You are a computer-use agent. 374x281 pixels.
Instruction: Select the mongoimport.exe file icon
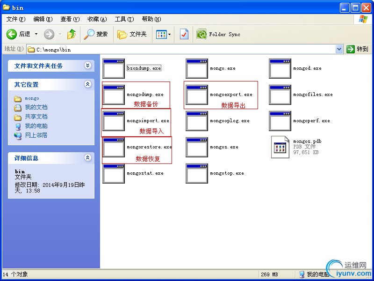114,121
